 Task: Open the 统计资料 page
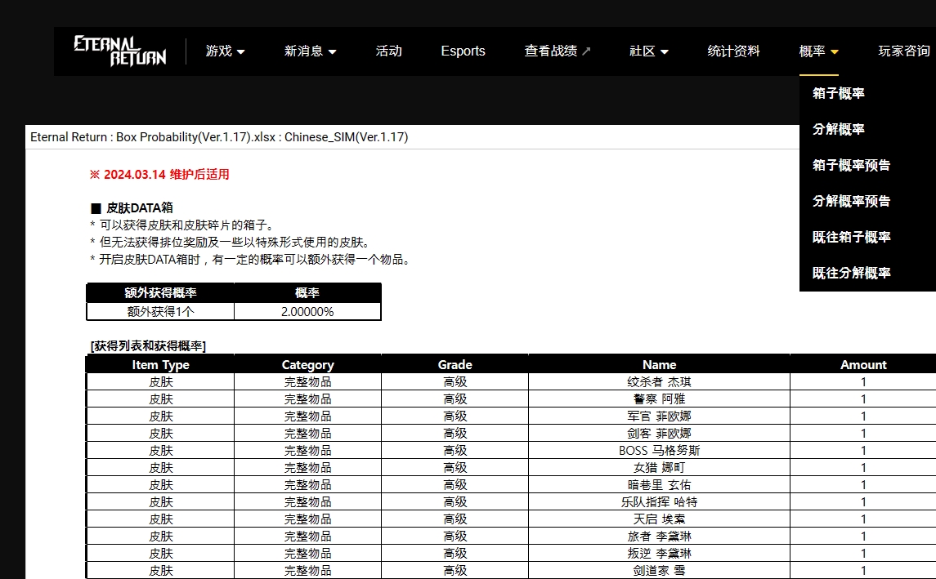click(733, 51)
